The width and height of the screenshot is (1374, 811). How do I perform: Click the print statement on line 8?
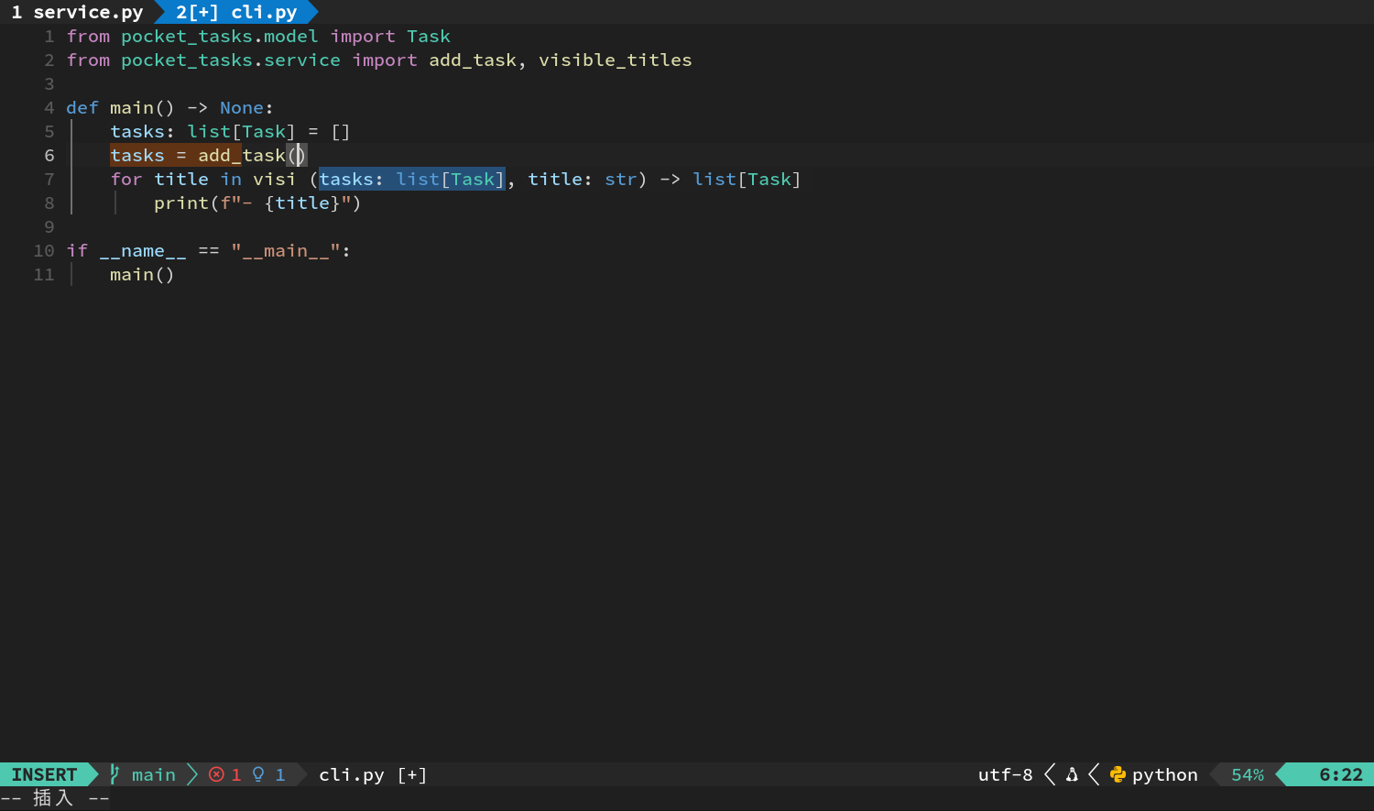point(257,203)
